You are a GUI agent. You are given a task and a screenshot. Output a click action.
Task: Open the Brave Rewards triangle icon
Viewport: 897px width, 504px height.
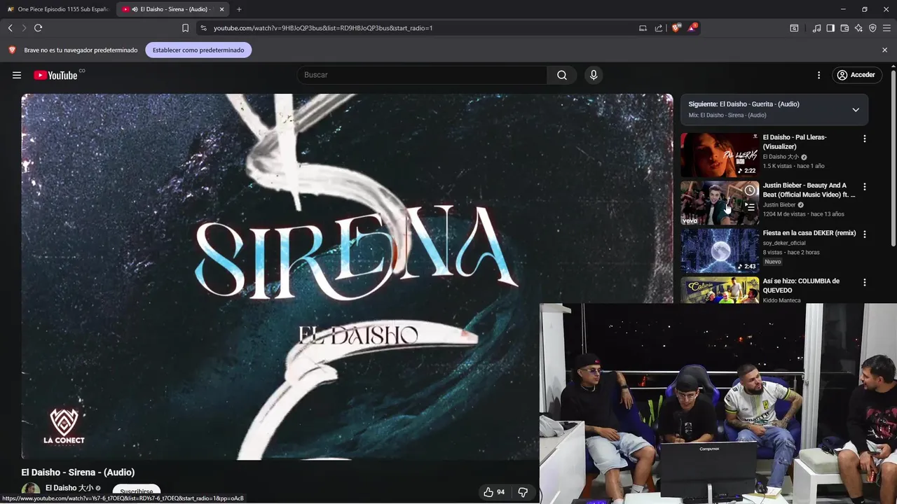[692, 28]
